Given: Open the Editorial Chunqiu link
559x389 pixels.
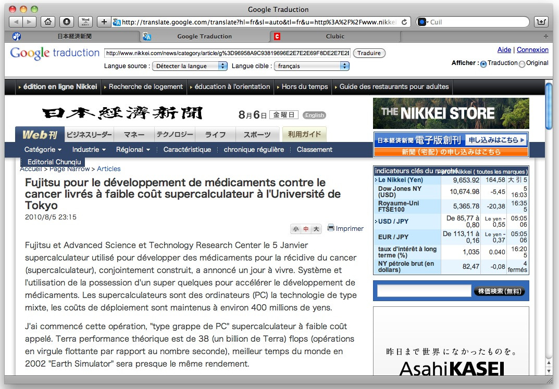Looking at the screenshot, I should pos(54,162).
